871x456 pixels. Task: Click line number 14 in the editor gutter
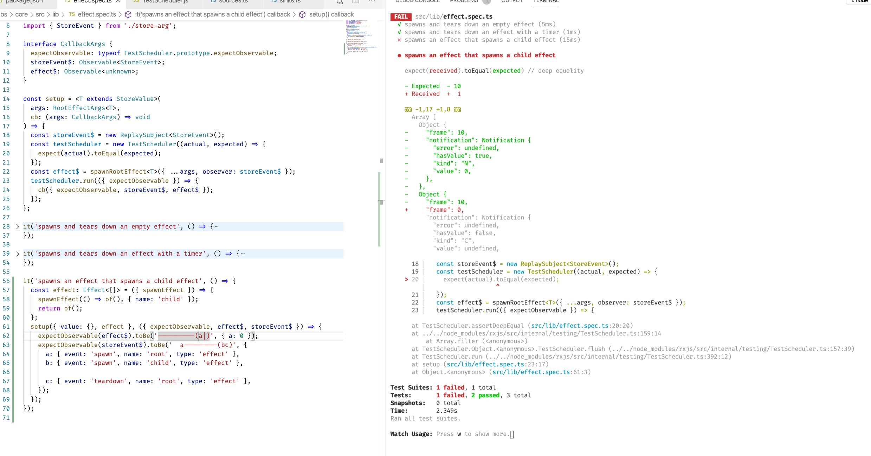(x=6, y=99)
